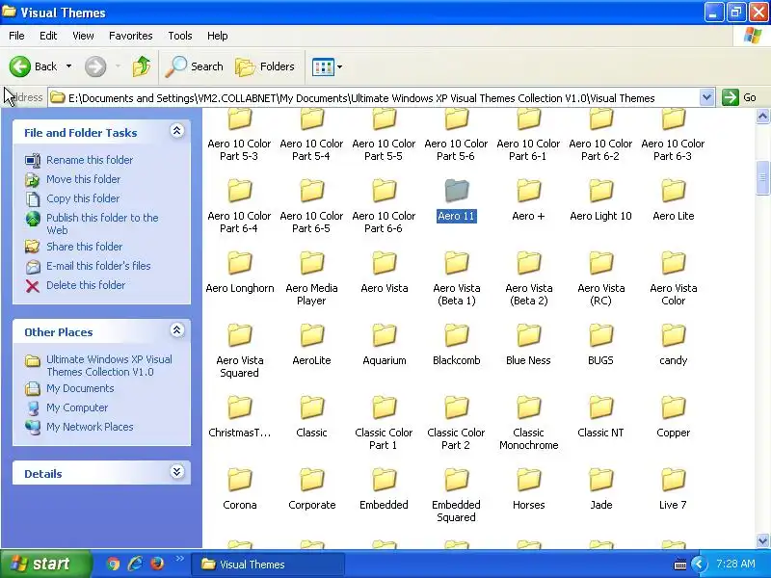Collapse File and Folder Tasks panel

point(177,130)
